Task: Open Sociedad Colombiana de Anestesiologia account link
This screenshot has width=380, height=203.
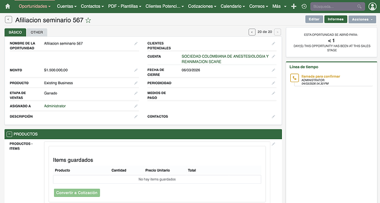Action: point(225,59)
